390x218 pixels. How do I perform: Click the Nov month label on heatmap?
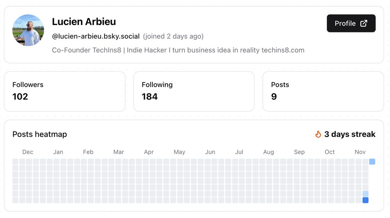click(x=360, y=152)
